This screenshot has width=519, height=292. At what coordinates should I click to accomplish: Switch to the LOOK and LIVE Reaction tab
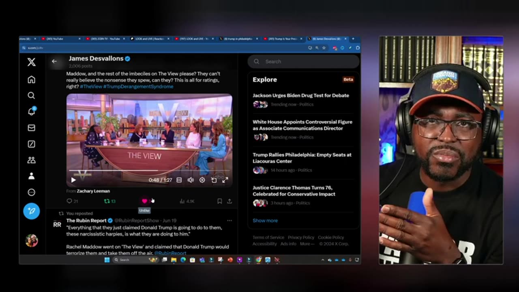pos(149,39)
